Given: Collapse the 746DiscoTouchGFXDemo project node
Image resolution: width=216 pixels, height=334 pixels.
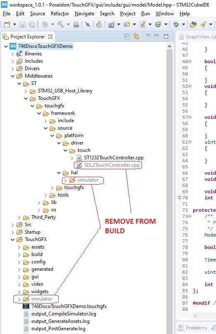Looking at the screenshot, I should pyautogui.click(x=6, y=46).
